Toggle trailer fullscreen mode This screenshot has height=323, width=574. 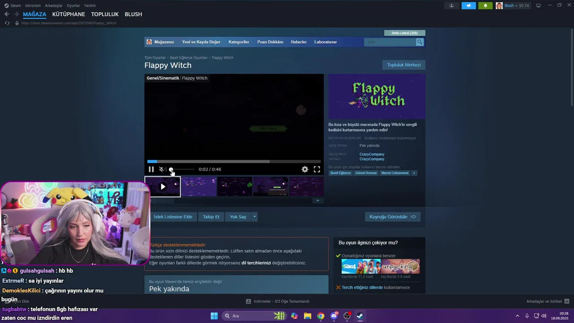click(317, 169)
